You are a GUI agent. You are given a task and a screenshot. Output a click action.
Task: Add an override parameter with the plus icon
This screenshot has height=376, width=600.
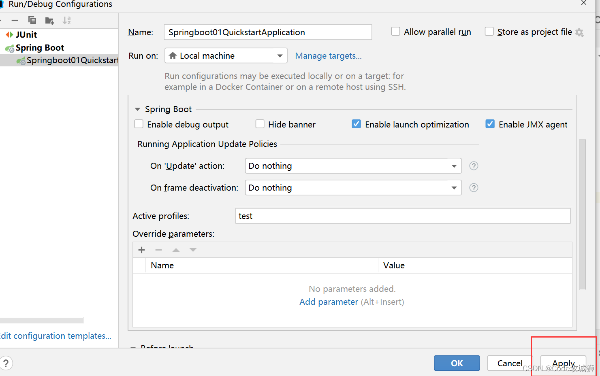coord(142,250)
